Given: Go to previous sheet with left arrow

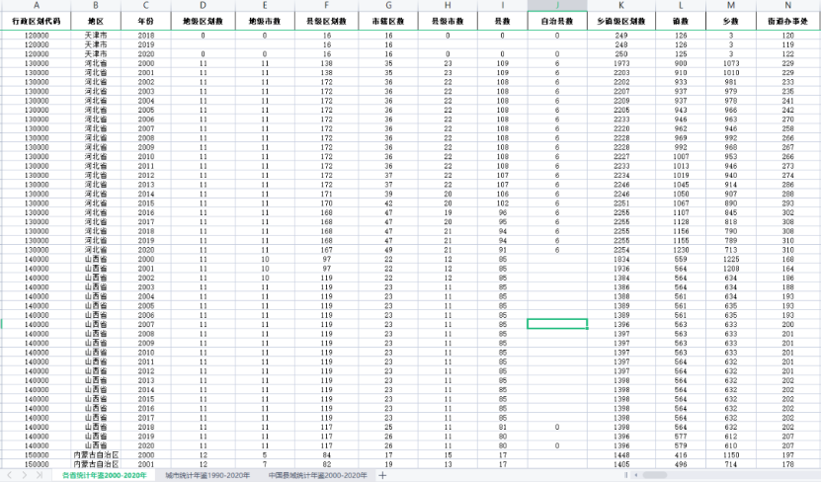Looking at the screenshot, I should (9, 475).
